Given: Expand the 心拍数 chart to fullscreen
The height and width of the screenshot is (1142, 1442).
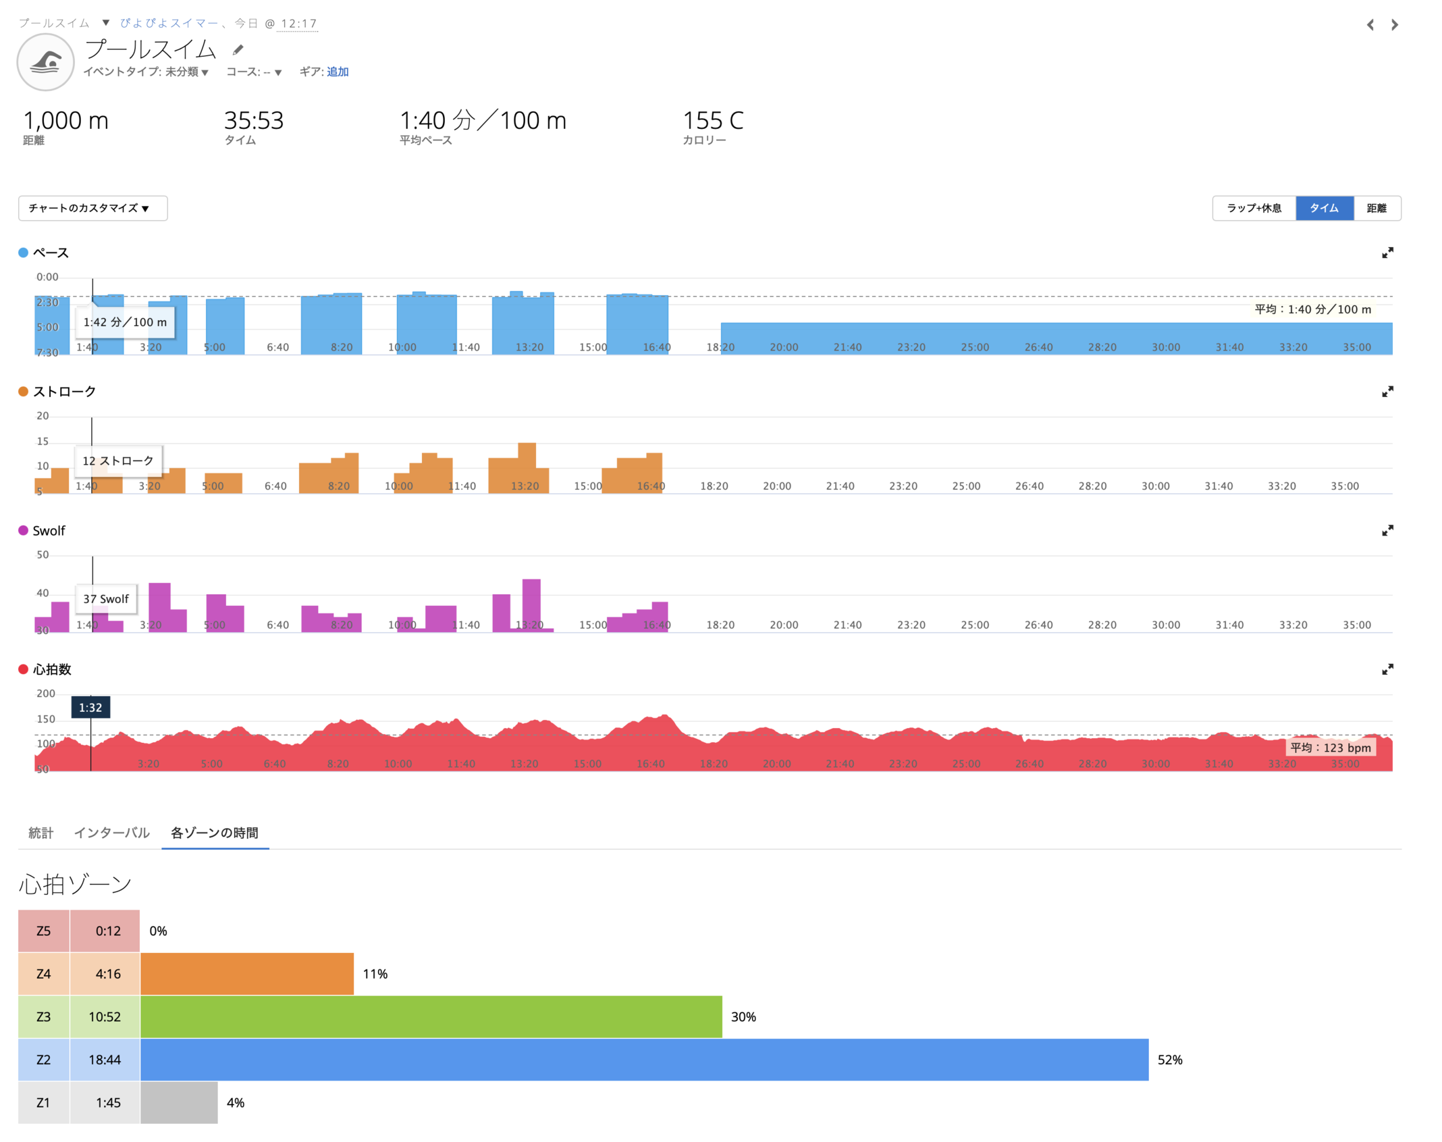Looking at the screenshot, I should (1387, 669).
